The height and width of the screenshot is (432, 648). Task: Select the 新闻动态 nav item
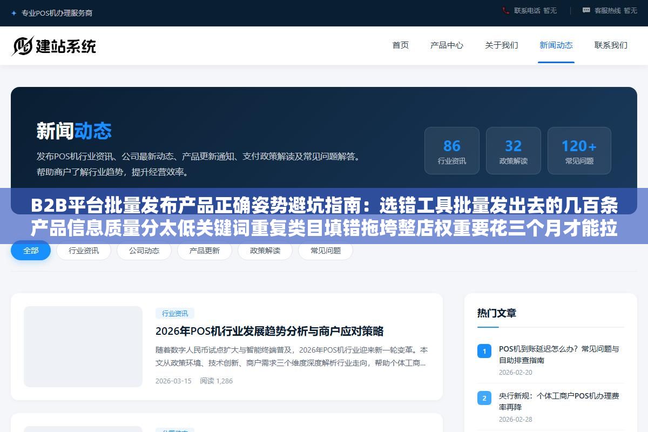tap(556, 45)
